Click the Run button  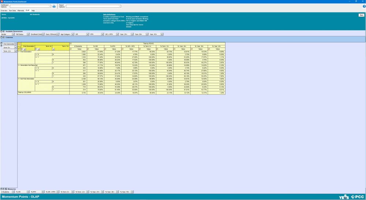click(361, 15)
